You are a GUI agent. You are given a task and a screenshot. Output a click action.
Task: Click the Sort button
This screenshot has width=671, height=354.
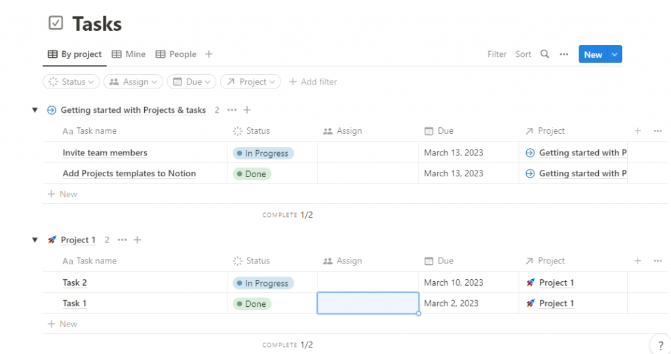523,54
